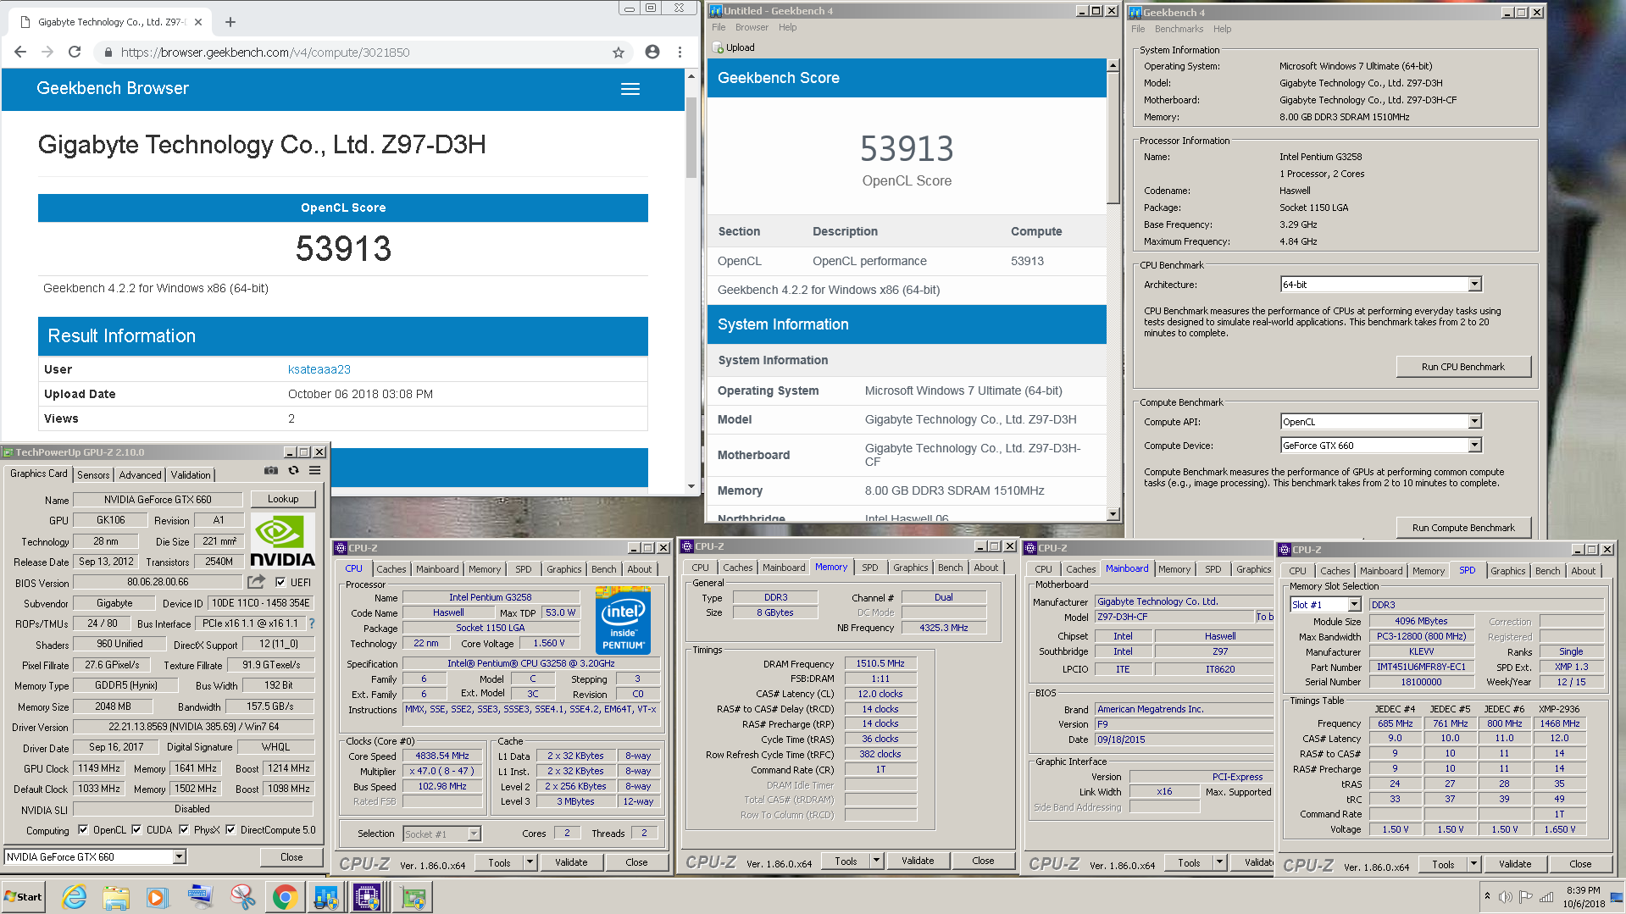
Task: Click the Close button in GPU-Z
Action: click(x=291, y=857)
